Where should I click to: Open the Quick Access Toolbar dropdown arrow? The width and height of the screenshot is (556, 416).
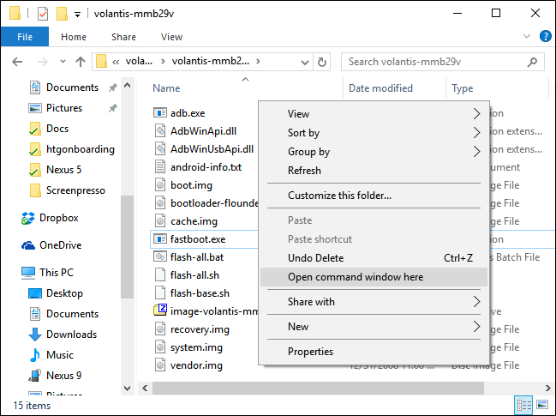tap(77, 14)
